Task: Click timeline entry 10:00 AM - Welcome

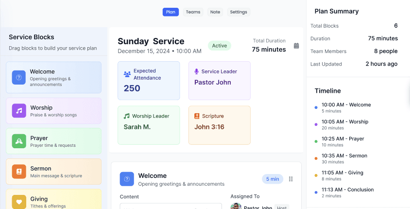Action: click(x=346, y=104)
